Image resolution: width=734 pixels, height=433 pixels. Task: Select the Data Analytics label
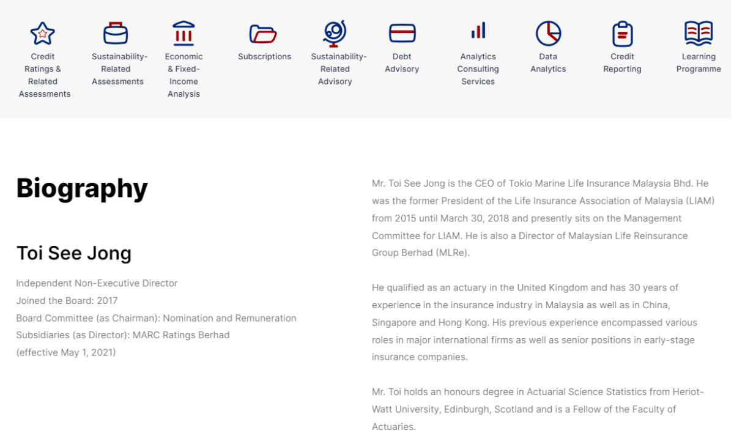pos(548,63)
